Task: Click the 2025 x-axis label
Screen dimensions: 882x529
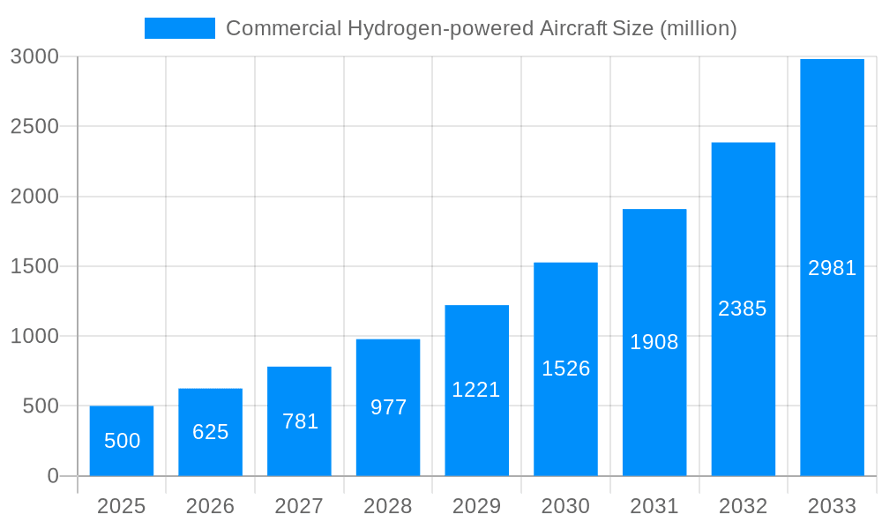Action: [123, 507]
